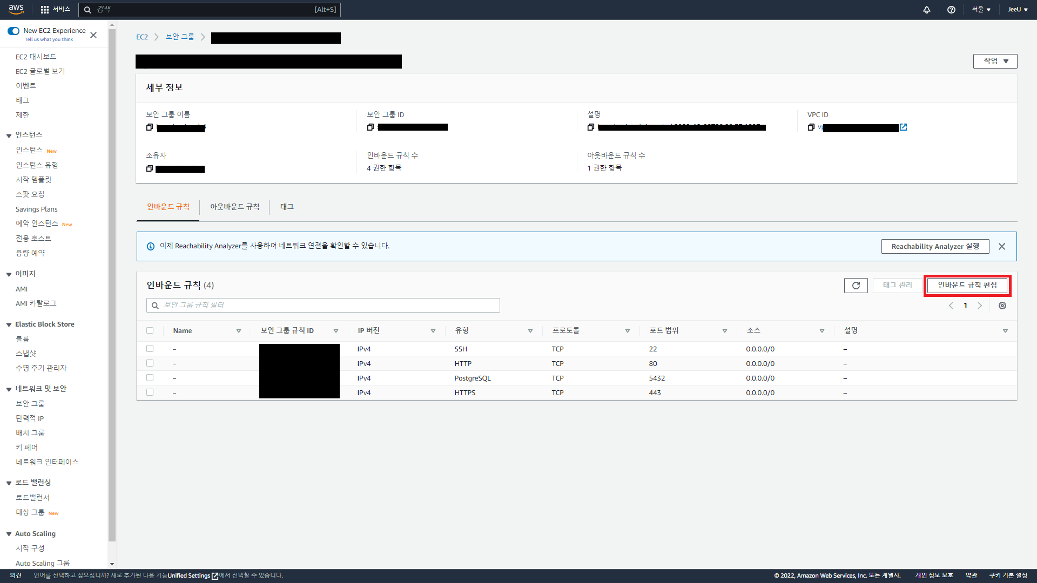
Task: Switch to the 아웃바운드 규칙 tab
Action: pos(234,207)
